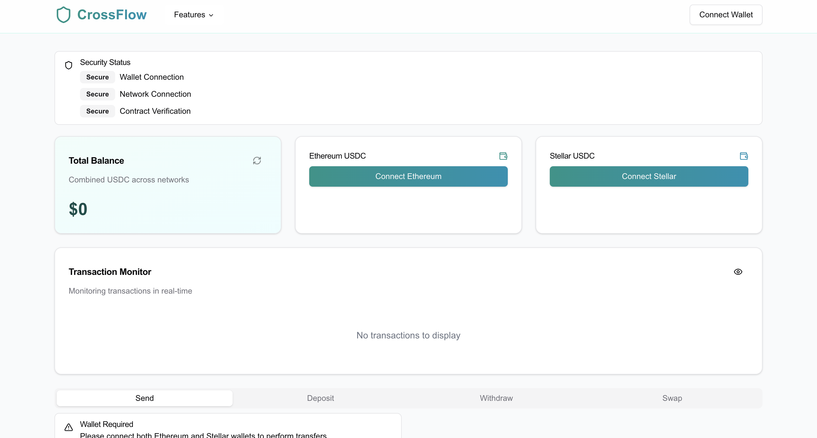This screenshot has height=438, width=817.
Task: Click the Secure badge for Wallet Connection
Action: tap(97, 77)
